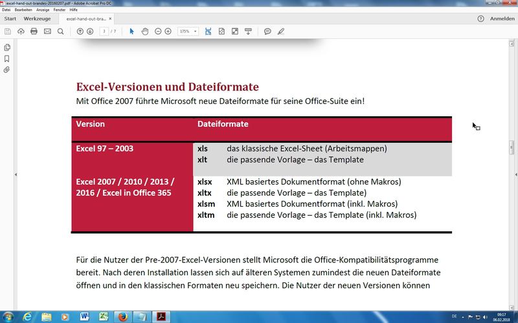Click the Anmelden sign-in button
518x323 pixels.
pyautogui.click(x=502, y=19)
